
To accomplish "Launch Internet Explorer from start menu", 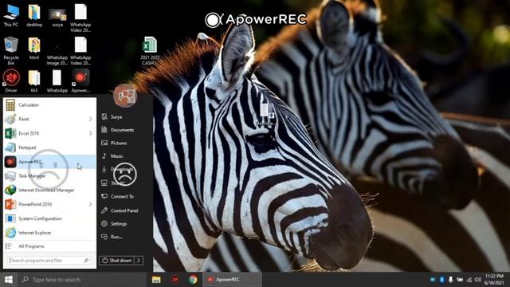I will click(49, 233).
